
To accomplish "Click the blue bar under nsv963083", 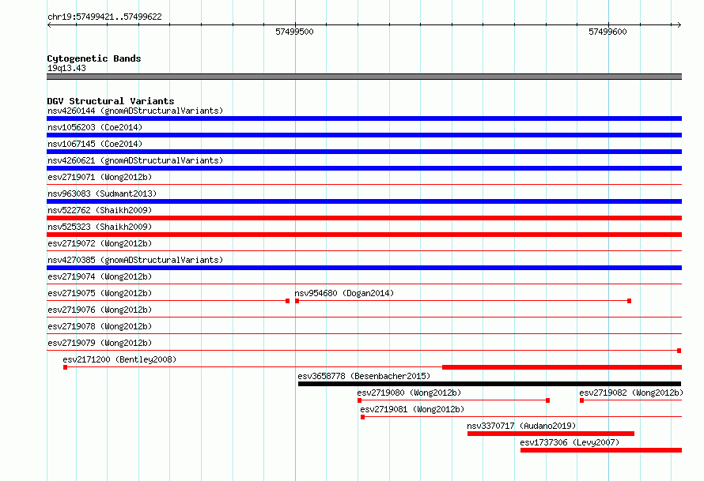I will (x=364, y=201).
